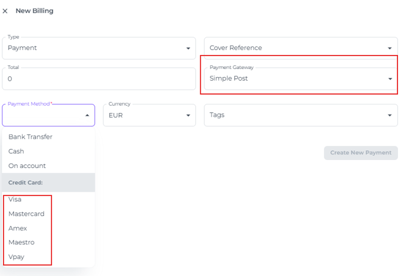409x276 pixels.
Task: Click into the Total input field
Action: 98,79
